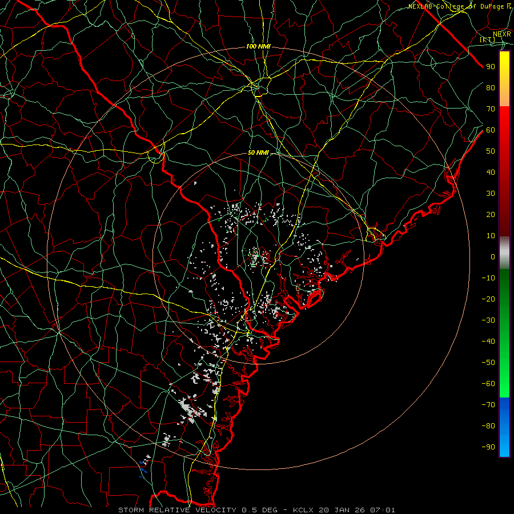The height and width of the screenshot is (514, 514).
Task: Click the -50 value on color scale
Action: tap(488, 363)
